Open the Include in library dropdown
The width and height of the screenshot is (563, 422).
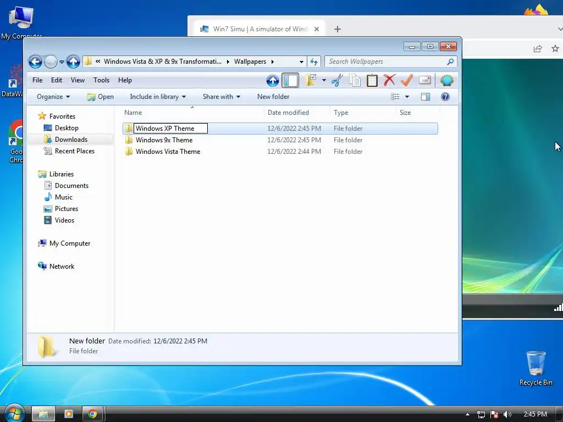[x=158, y=97]
